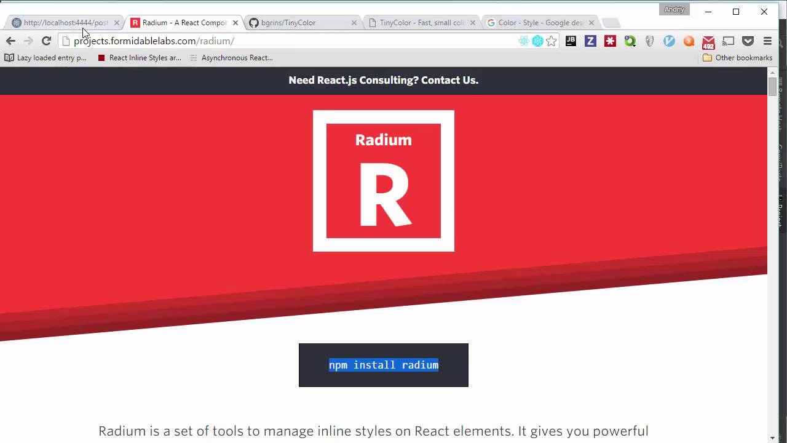
Task: Click the browser Back arrow
Action: pos(10,41)
